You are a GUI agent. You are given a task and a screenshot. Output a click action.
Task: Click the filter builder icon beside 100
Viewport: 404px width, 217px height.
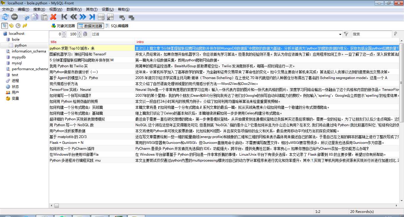85,34
